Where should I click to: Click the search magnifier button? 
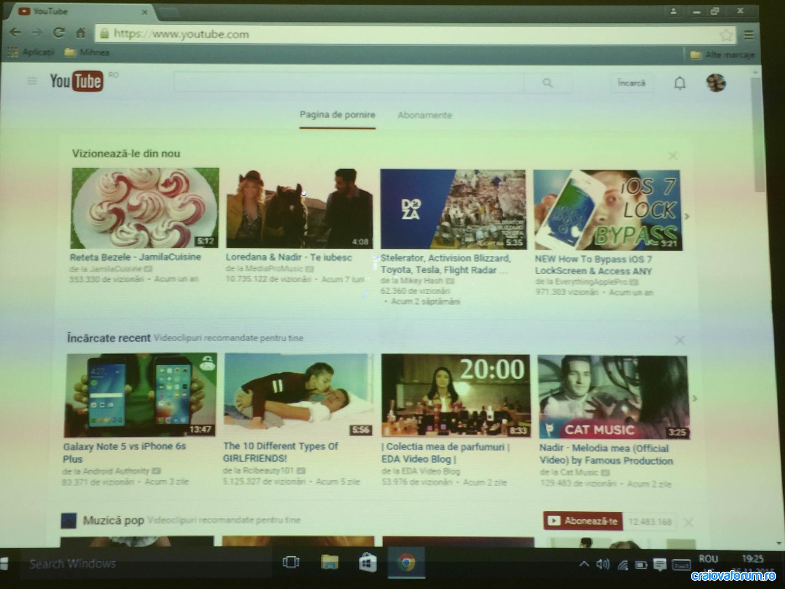click(x=547, y=83)
